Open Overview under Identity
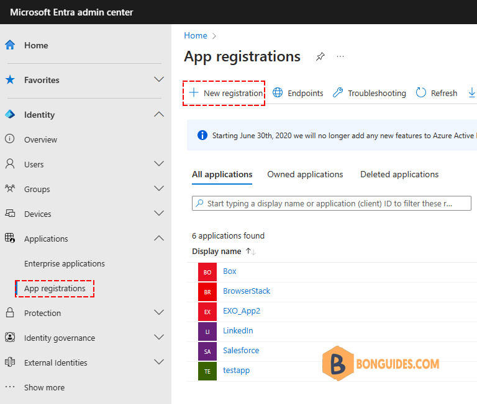 click(x=40, y=139)
